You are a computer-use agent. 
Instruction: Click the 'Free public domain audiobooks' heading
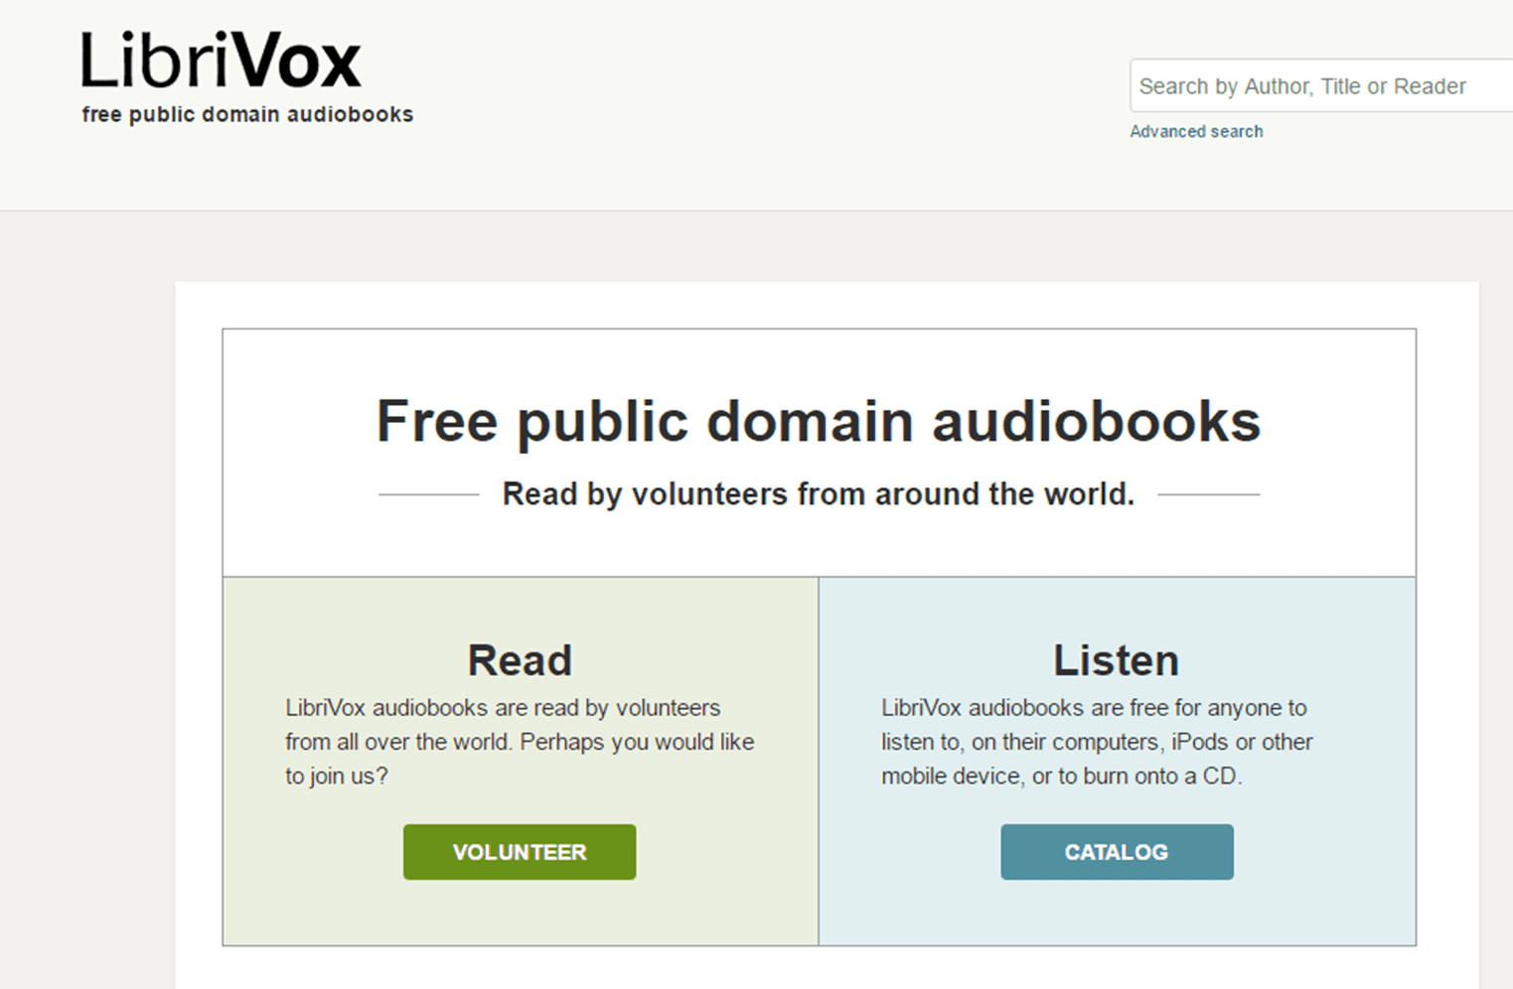click(x=819, y=421)
